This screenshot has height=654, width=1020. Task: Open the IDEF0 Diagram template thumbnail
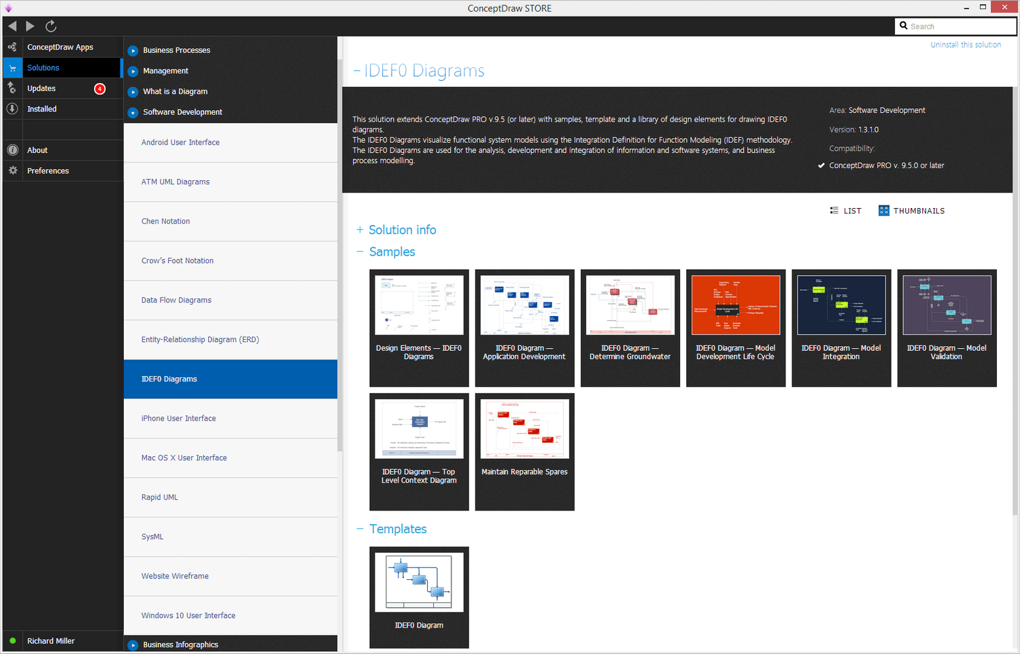point(419,597)
